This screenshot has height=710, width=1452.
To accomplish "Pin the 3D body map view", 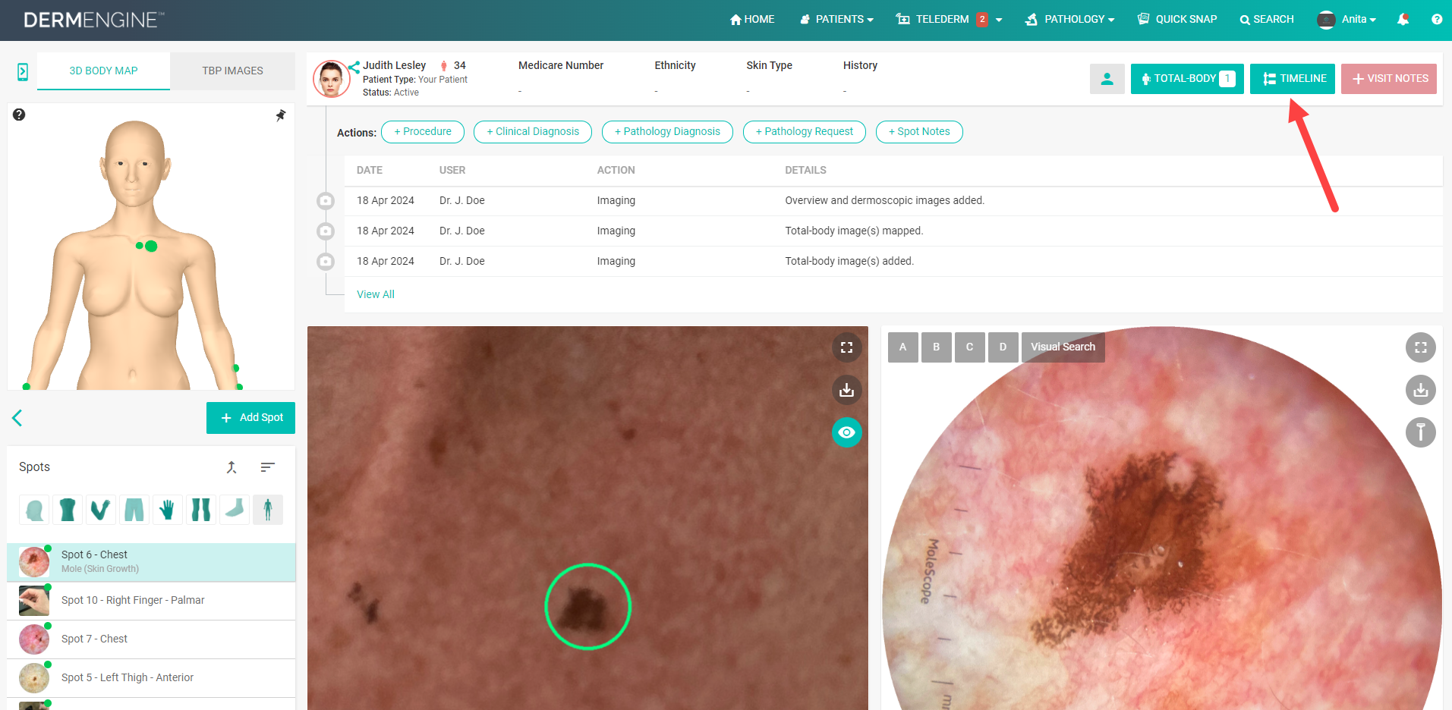I will (280, 115).
